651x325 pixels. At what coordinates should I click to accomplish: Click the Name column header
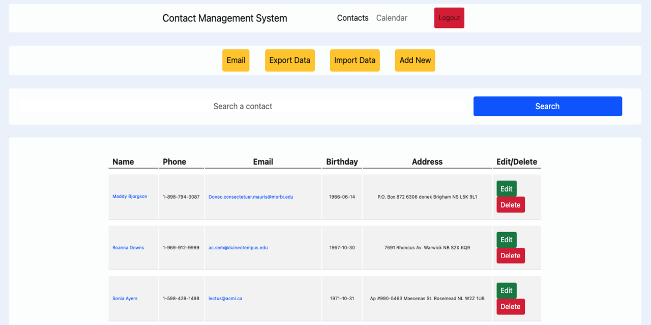click(x=123, y=162)
